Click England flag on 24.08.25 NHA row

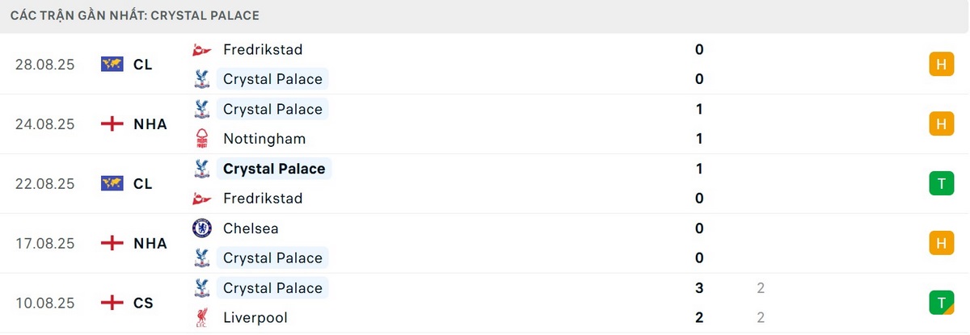(112, 124)
